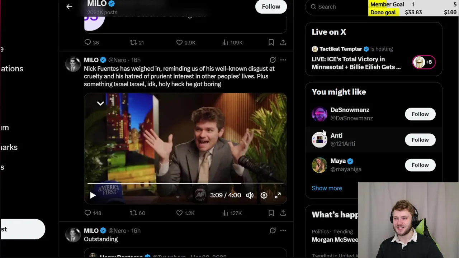Repost the post with 21 reposts
The height and width of the screenshot is (258, 459).
tap(137, 42)
